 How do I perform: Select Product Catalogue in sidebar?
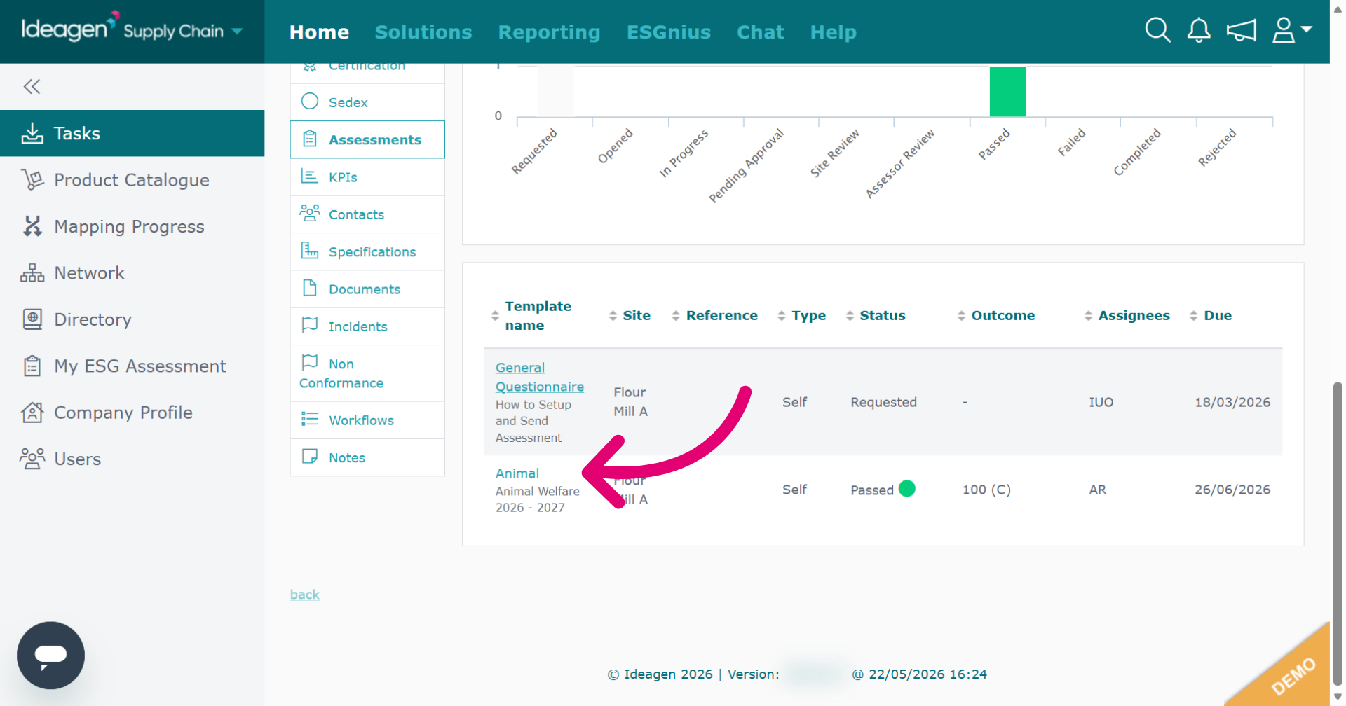(131, 180)
